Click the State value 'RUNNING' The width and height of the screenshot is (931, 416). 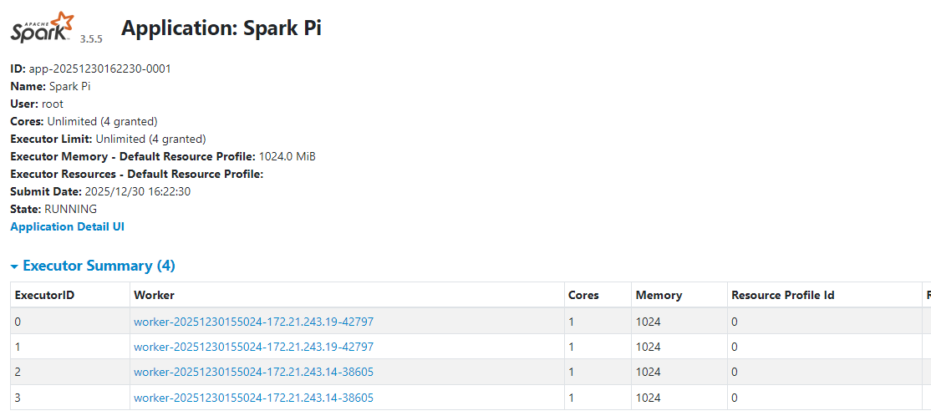71,209
